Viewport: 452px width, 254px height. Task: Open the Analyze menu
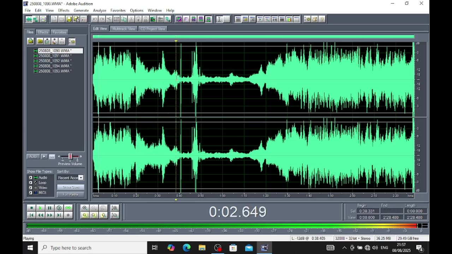pos(100,11)
